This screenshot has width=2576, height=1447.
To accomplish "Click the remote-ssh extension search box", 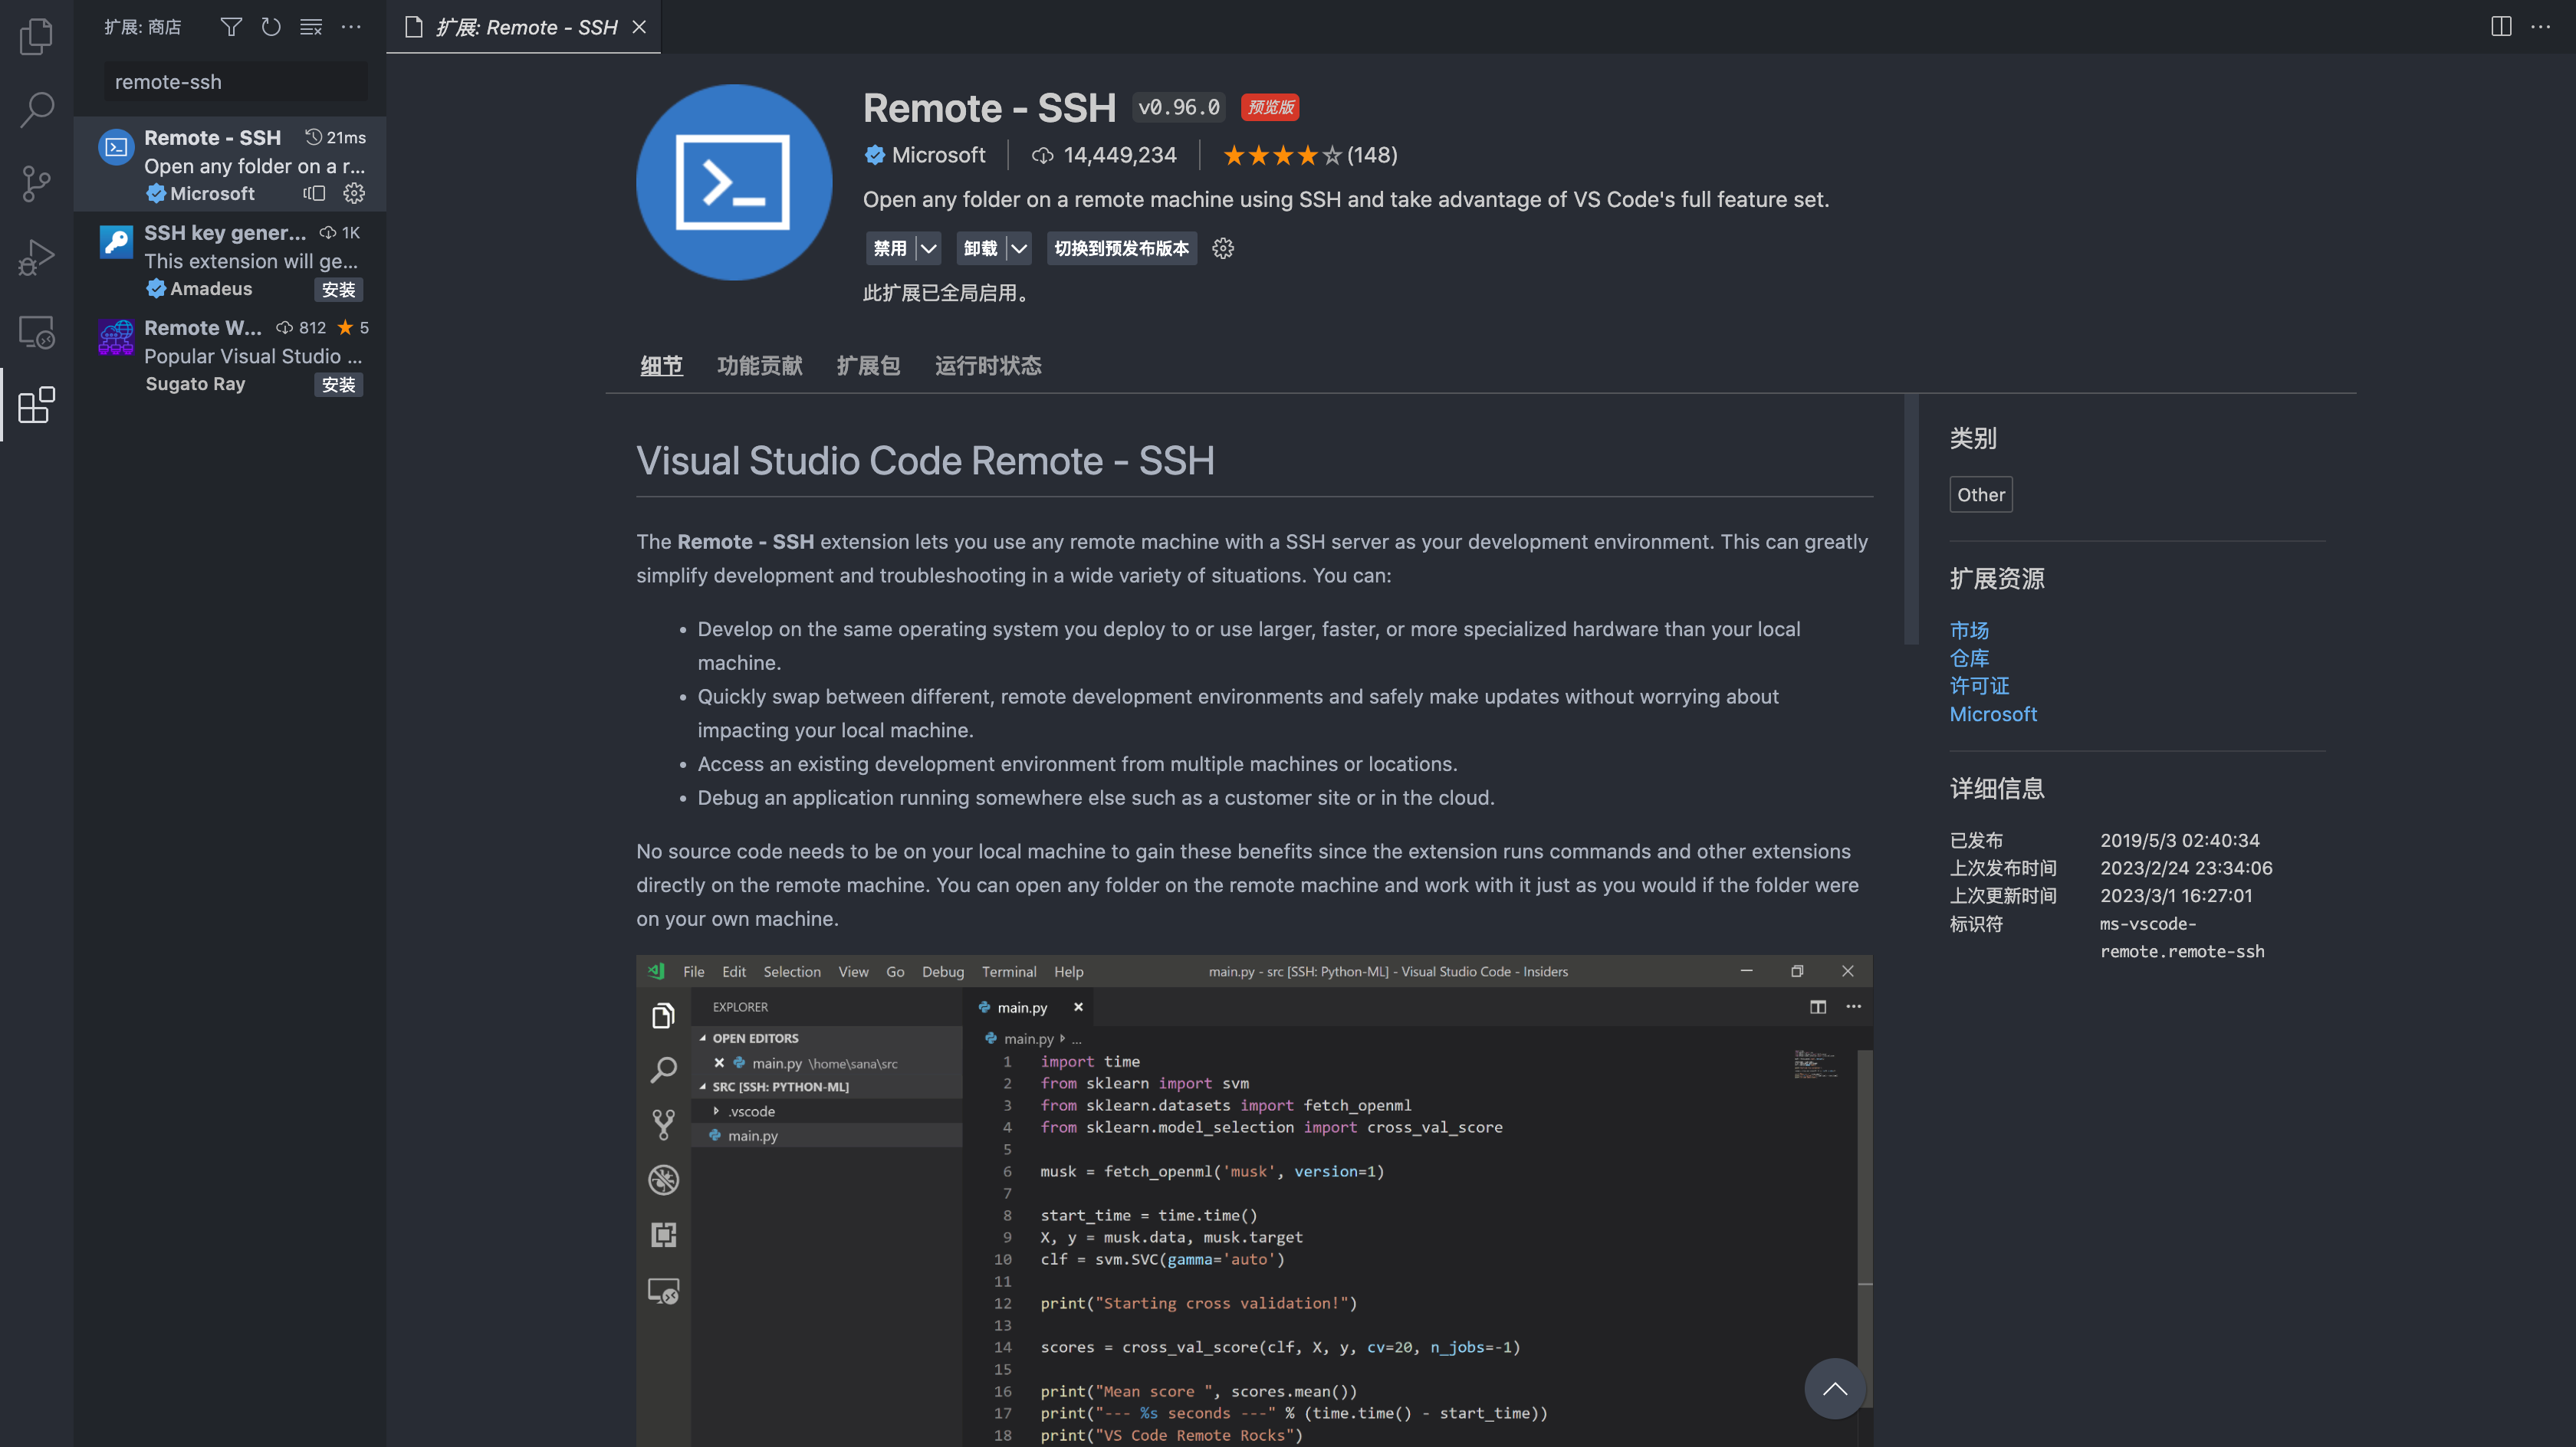I will click(236, 82).
